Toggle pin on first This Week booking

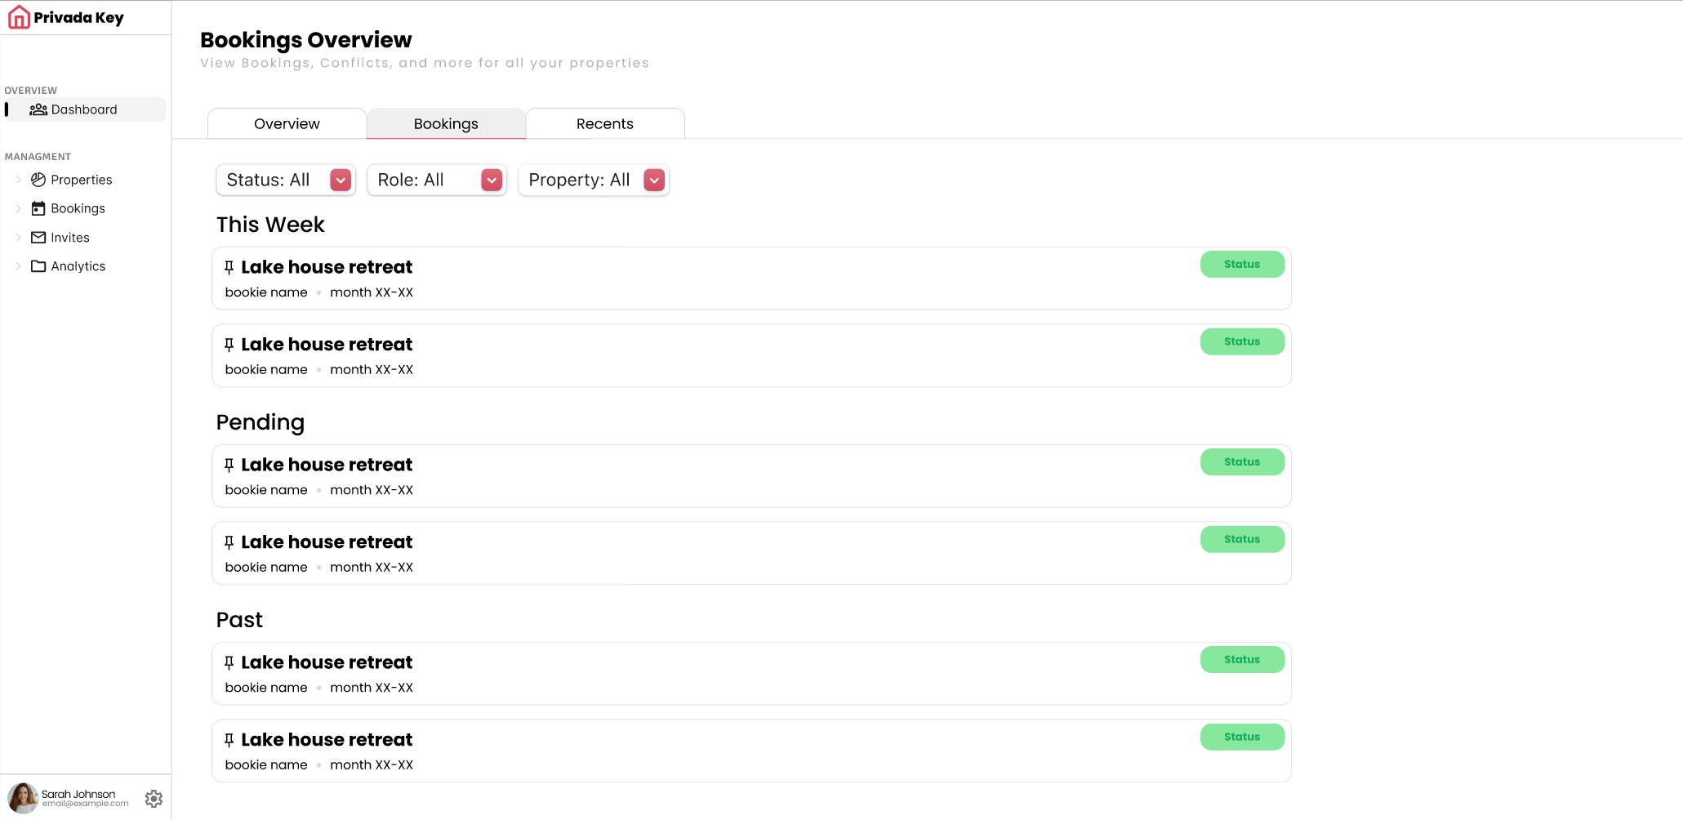pos(229,267)
